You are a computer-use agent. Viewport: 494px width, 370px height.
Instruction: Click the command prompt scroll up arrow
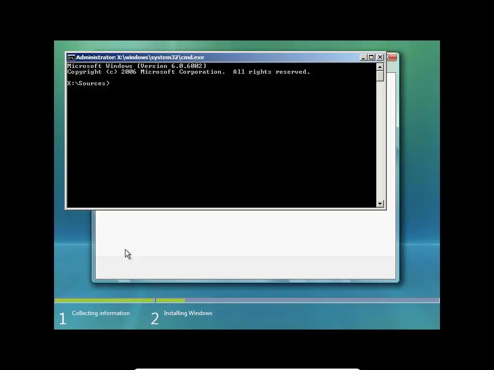click(x=380, y=66)
